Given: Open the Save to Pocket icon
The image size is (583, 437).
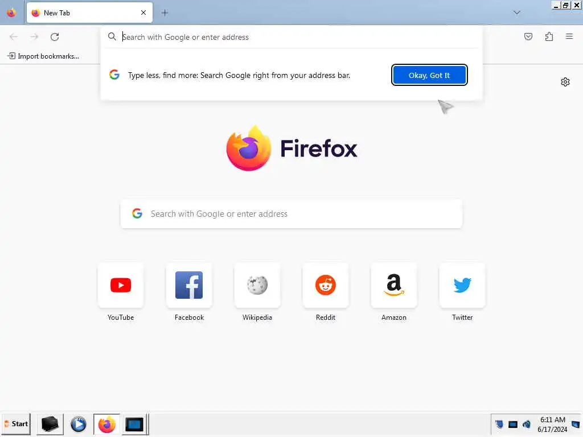Looking at the screenshot, I should click(x=528, y=36).
